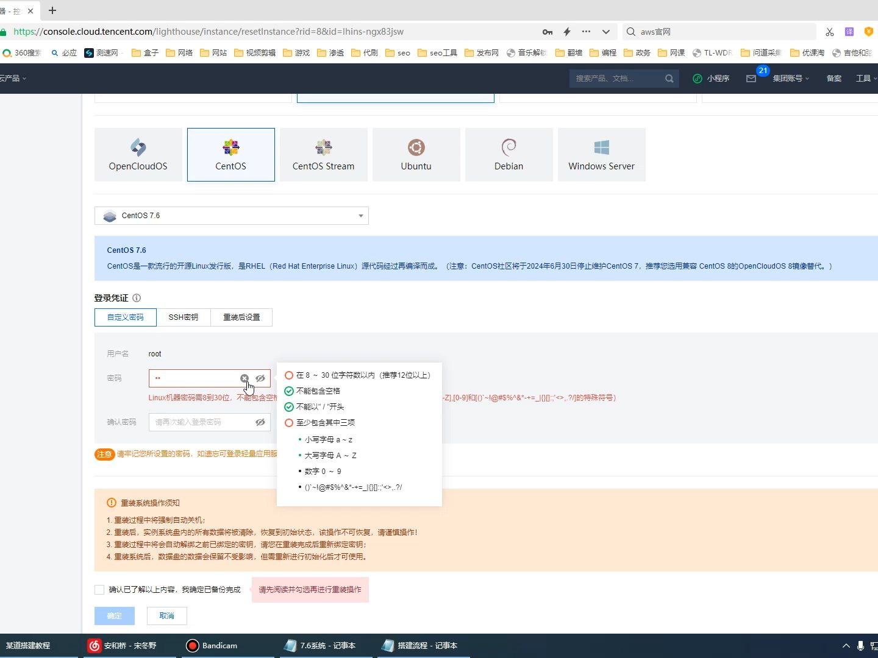
Task: Open the 音乐解锁 bookmark
Action: (x=527, y=53)
